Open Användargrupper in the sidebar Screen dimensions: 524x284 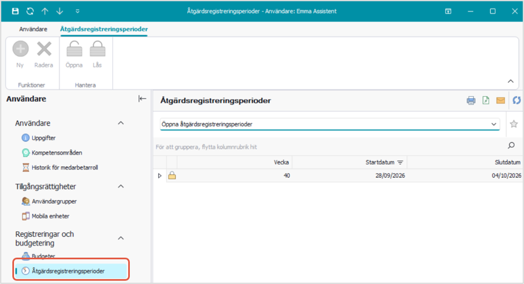point(54,201)
